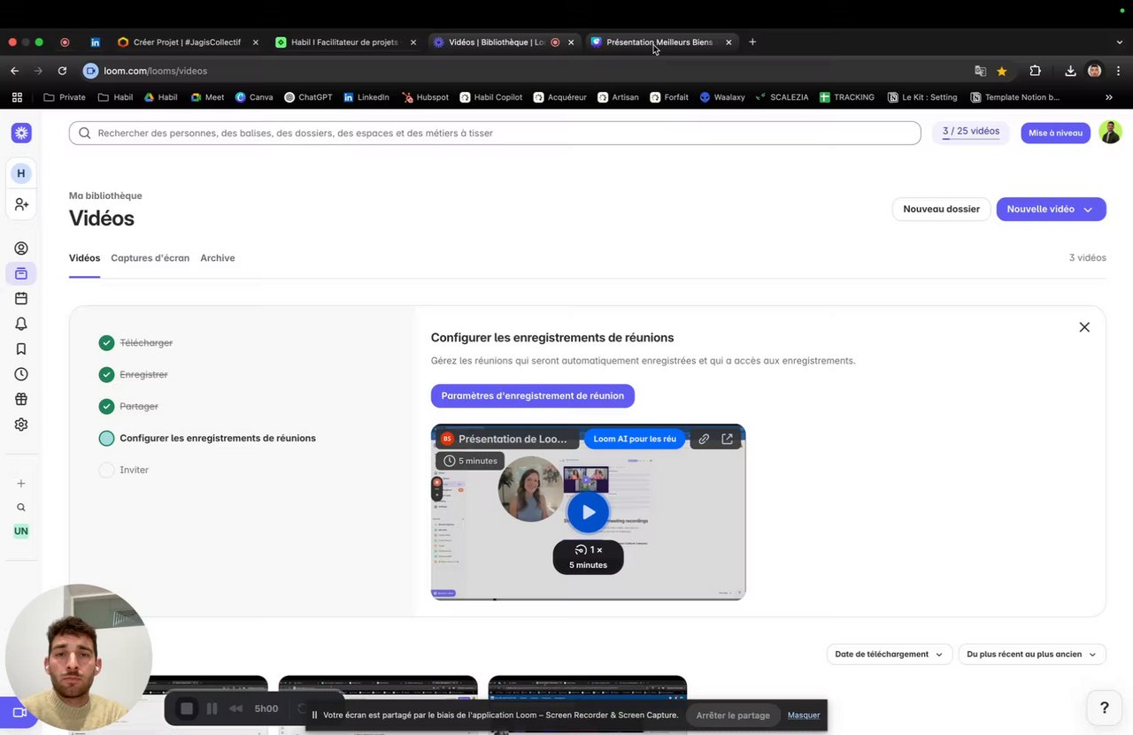Click Arrêter le partage button
This screenshot has width=1133, height=735.
[x=733, y=715]
